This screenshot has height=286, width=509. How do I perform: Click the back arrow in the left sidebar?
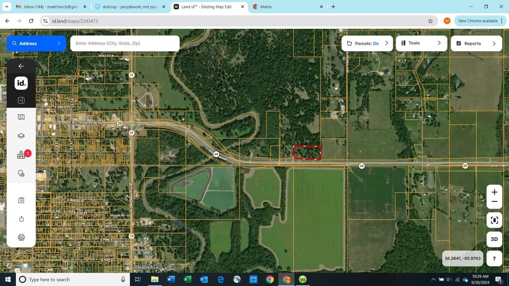point(21,66)
